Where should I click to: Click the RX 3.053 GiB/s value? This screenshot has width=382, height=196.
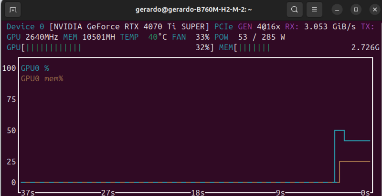[x=320, y=26]
